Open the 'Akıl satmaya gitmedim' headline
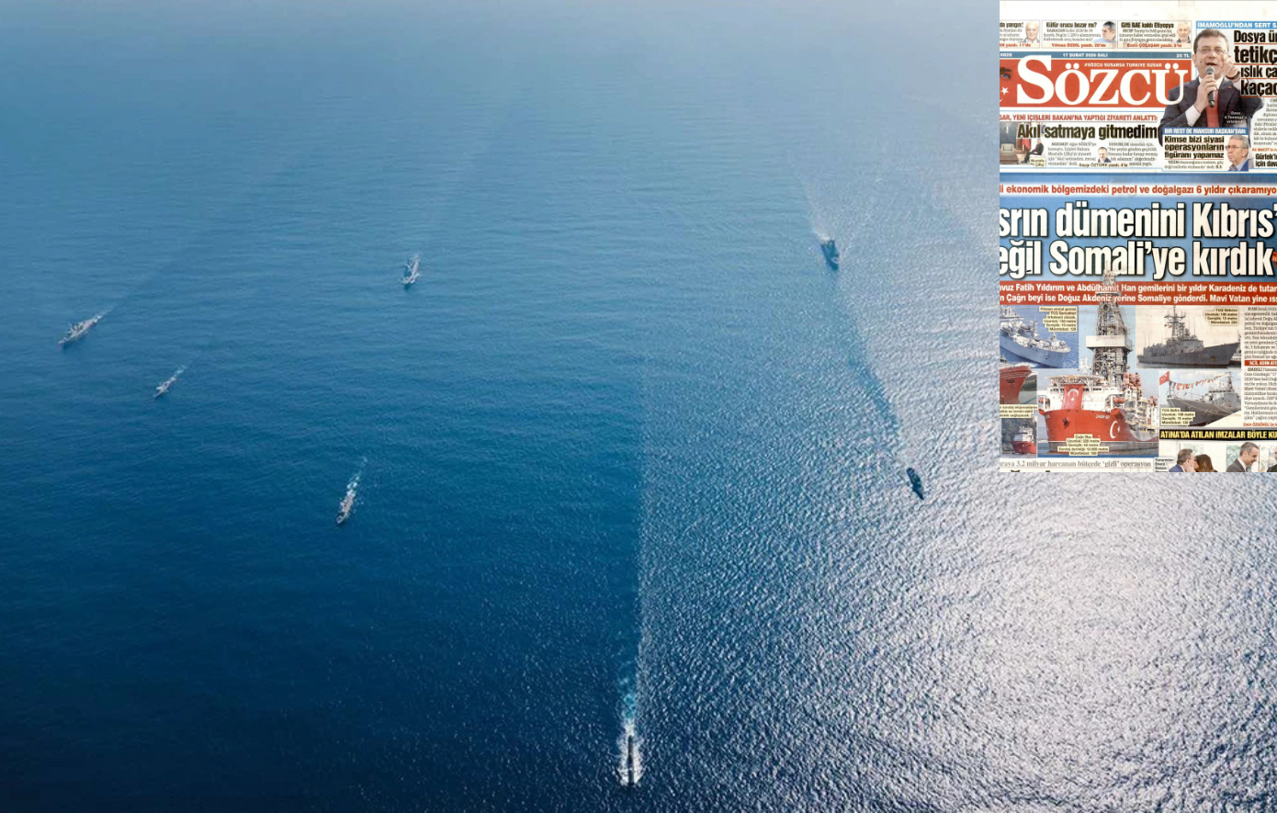The height and width of the screenshot is (813, 1277). click(1086, 132)
